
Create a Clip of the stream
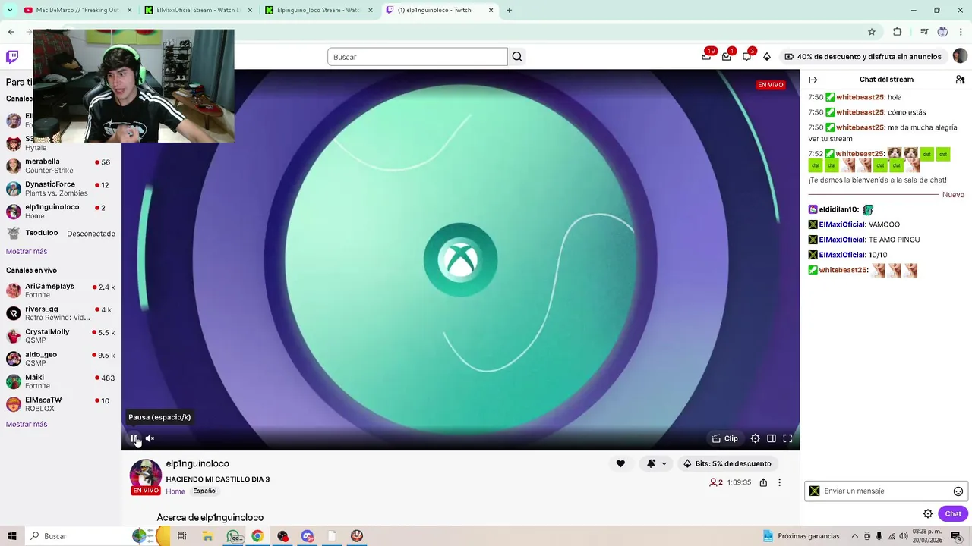pyautogui.click(x=724, y=438)
